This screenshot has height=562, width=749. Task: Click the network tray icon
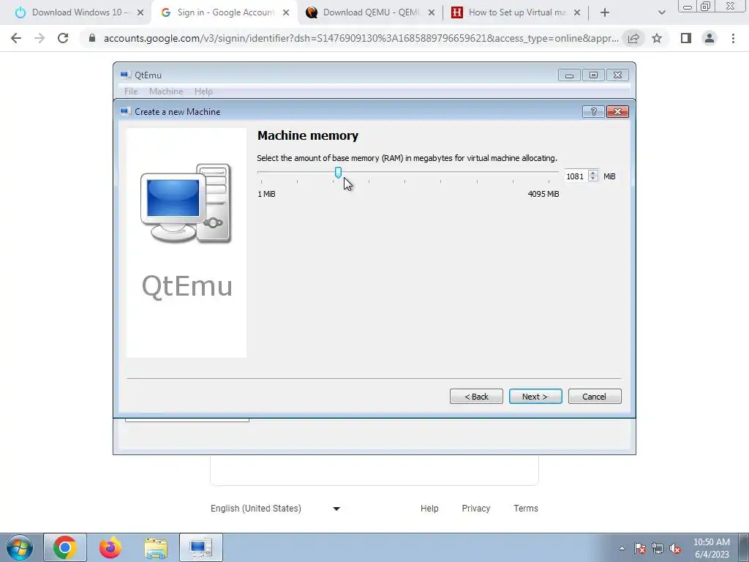658,548
